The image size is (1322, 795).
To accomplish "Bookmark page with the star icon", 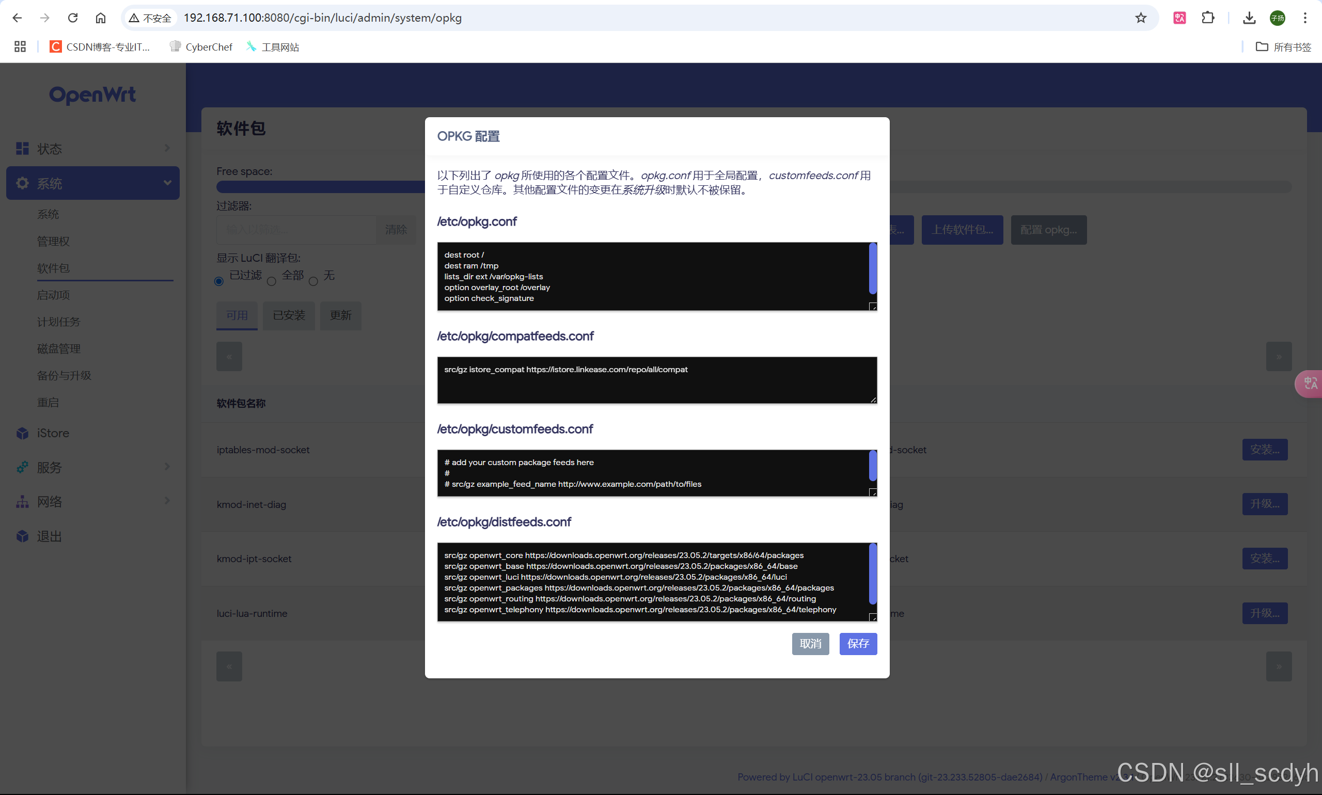I will [x=1140, y=18].
